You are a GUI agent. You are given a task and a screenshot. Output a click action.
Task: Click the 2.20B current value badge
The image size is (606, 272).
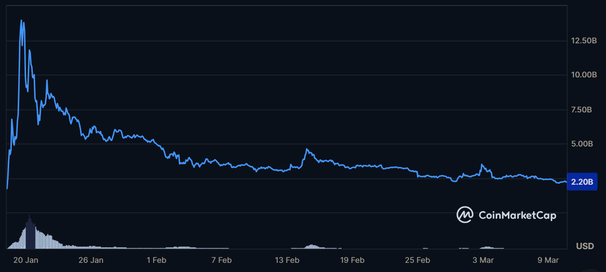coord(582,182)
